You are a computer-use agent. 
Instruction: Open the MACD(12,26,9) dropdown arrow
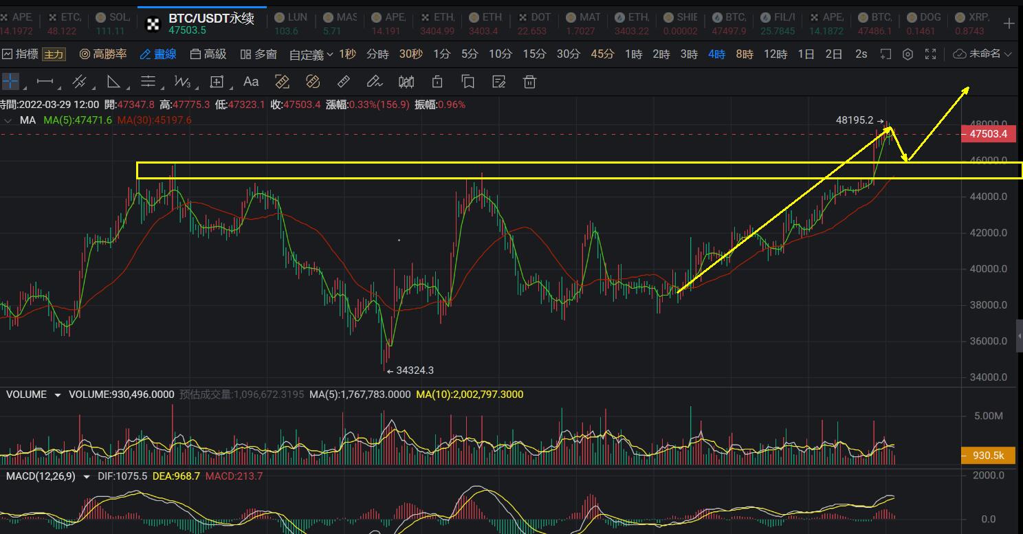click(x=87, y=476)
